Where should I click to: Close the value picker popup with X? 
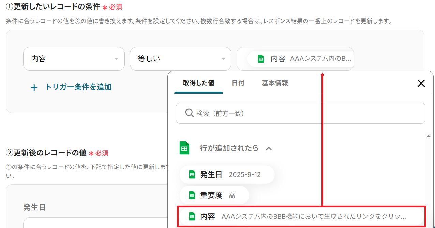tap(421, 83)
